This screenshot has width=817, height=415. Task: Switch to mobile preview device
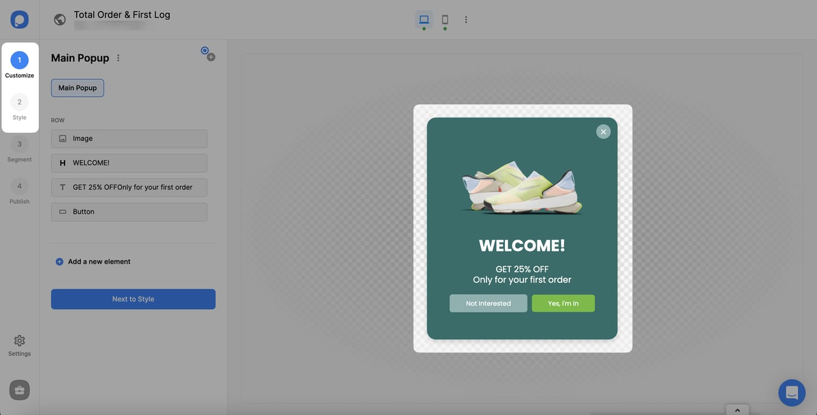tap(445, 19)
